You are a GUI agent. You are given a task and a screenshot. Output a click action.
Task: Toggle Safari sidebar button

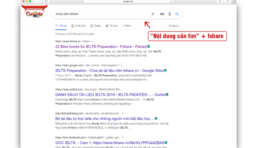[x=46, y=1]
